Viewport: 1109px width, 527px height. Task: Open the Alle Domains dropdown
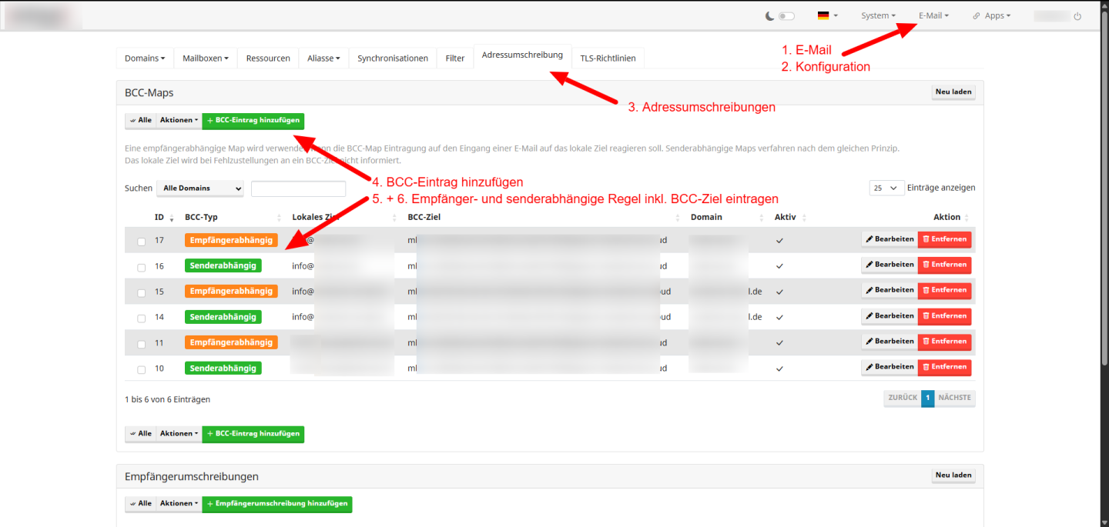coord(200,188)
